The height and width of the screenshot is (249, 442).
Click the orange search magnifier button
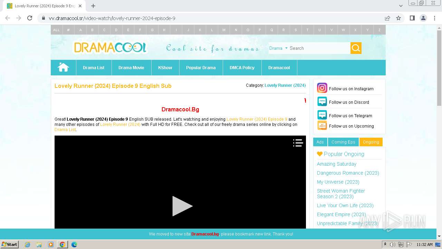[356, 48]
